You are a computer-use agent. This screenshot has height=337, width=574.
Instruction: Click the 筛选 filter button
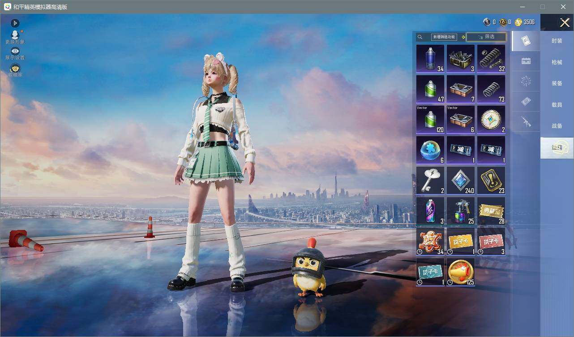pos(486,37)
